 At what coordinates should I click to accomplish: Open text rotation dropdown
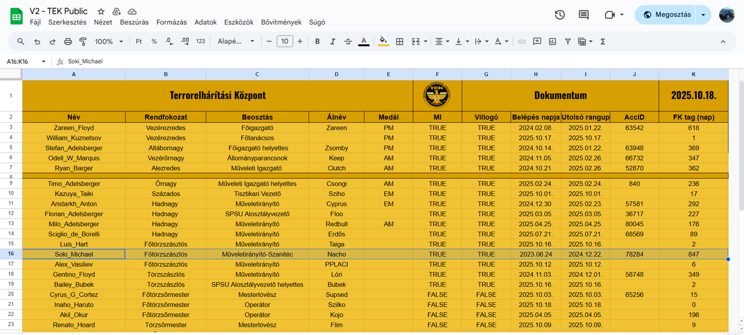[501, 41]
